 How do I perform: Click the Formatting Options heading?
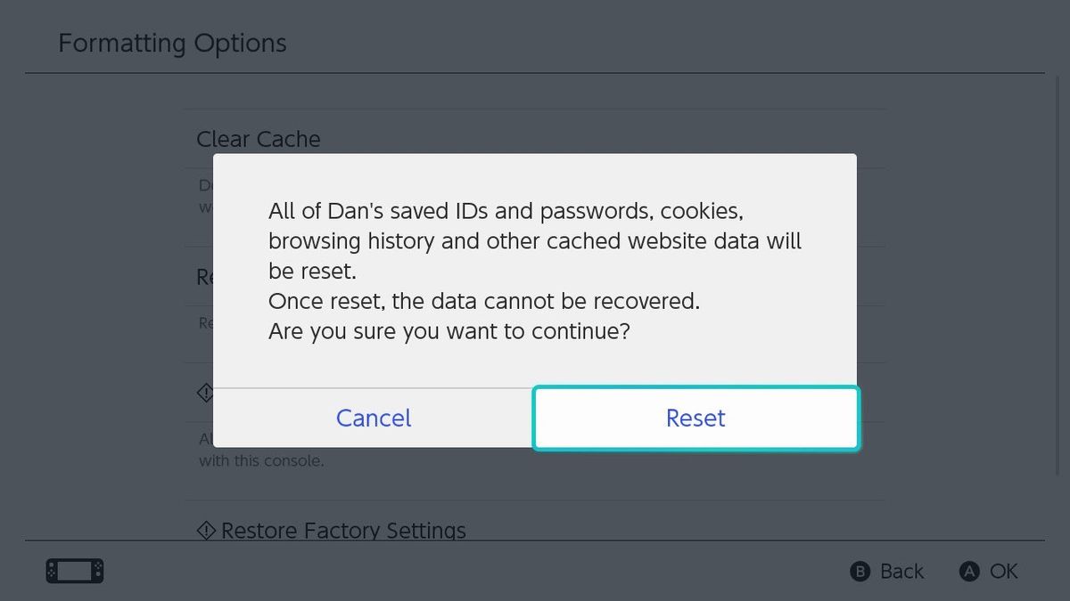click(172, 43)
